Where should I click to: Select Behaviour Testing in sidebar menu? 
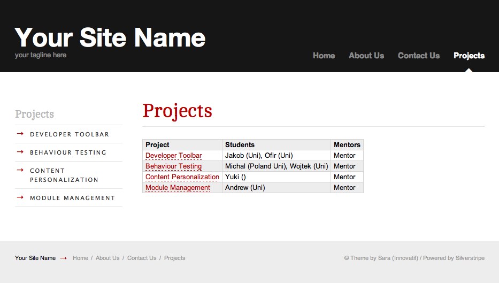pyautogui.click(x=68, y=152)
